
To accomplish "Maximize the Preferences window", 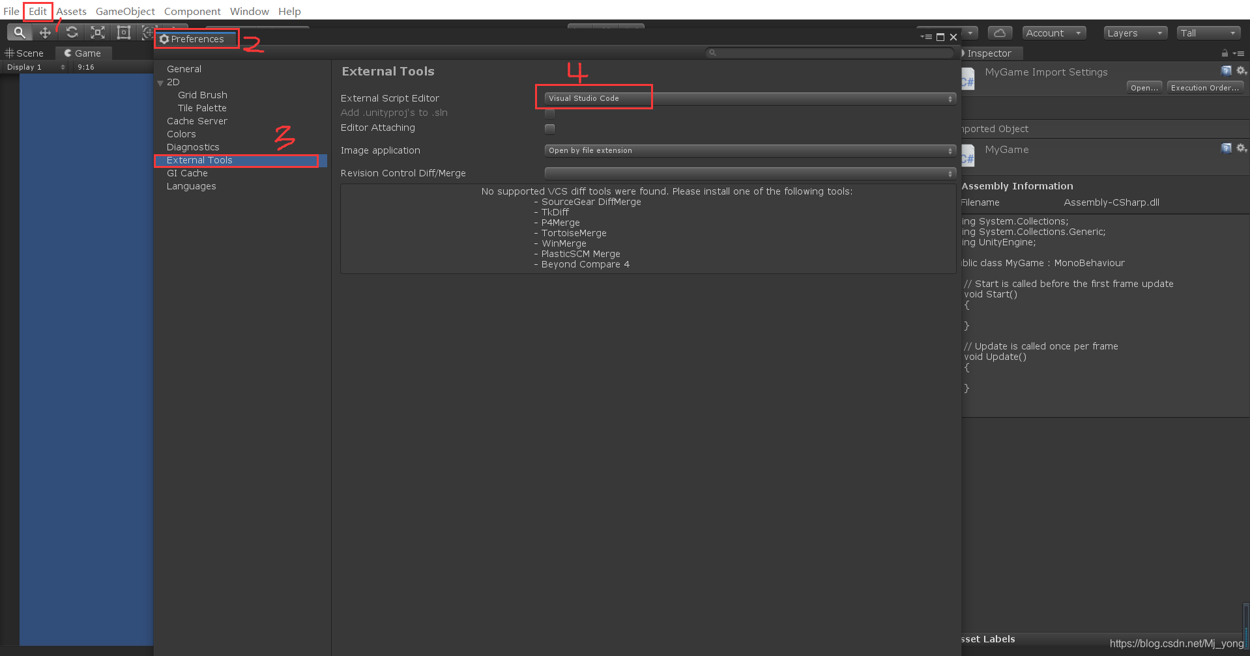I will click(940, 37).
